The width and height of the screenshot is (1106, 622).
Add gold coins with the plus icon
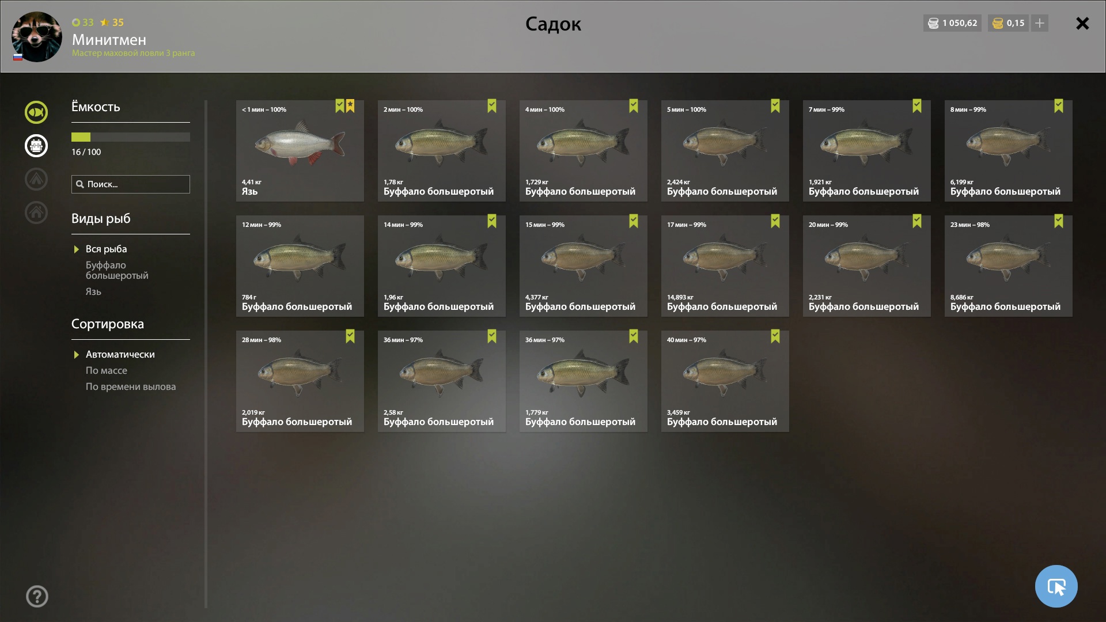[x=1040, y=23]
